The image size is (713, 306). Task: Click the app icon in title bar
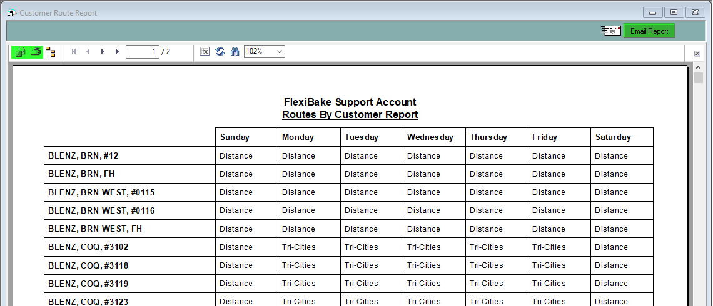(11, 12)
